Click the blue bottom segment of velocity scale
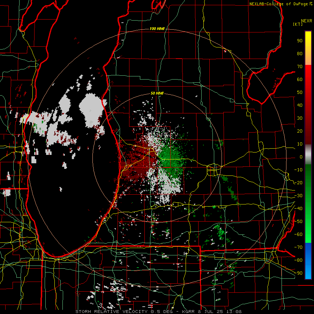Screen dimensions: 314x314 [308, 261]
